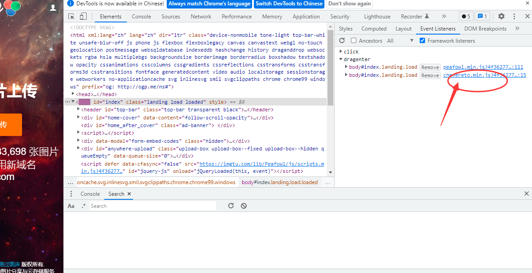This screenshot has width=532, height=273.
Task: Click the breadcrumb right overflow ellipsis
Action: [x=328, y=182]
